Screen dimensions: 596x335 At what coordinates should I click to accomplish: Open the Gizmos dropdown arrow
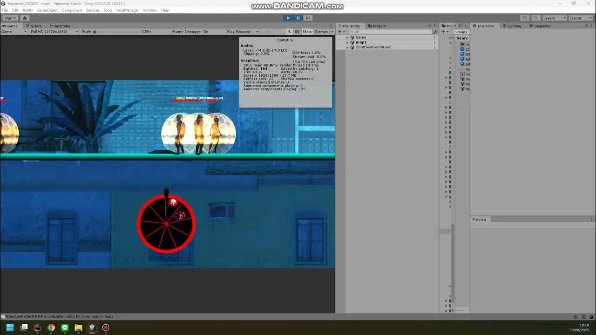pos(332,32)
